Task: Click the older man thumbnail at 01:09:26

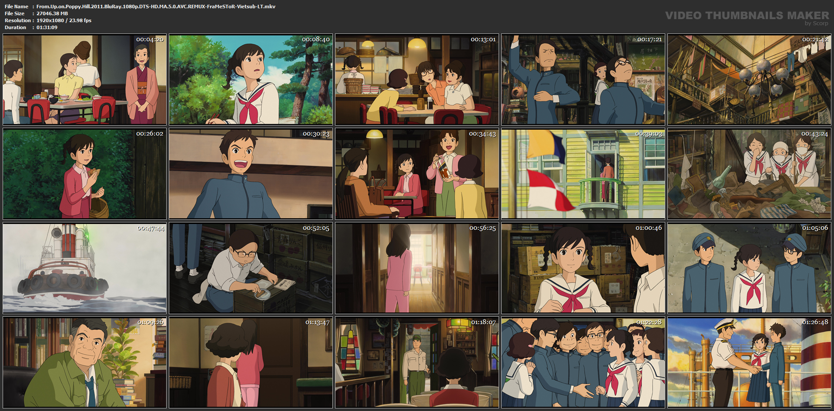Action: pyautogui.click(x=85, y=362)
